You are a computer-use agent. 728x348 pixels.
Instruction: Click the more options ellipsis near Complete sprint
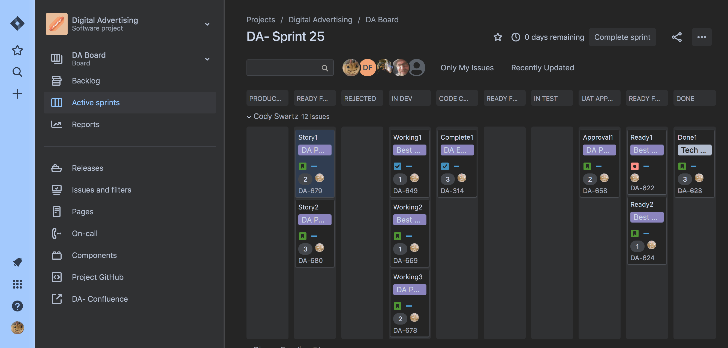tap(702, 37)
